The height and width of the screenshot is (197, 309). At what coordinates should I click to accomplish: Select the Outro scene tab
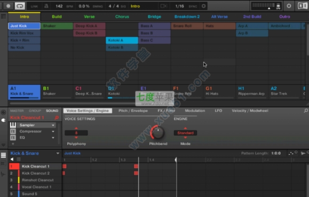(x=284, y=17)
